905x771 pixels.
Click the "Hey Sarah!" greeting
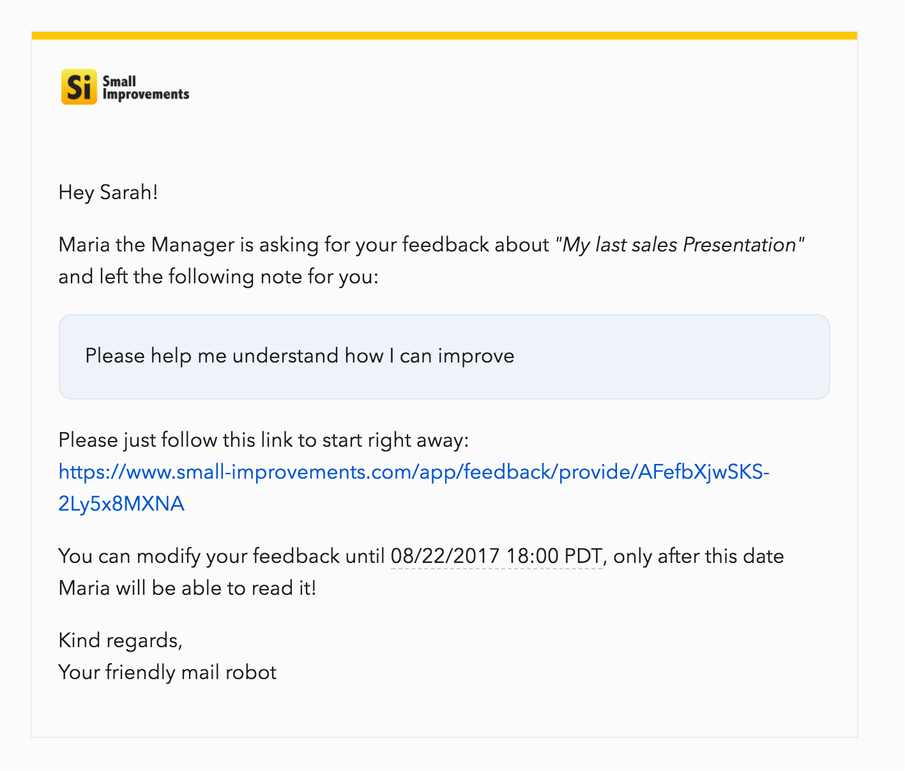(108, 193)
